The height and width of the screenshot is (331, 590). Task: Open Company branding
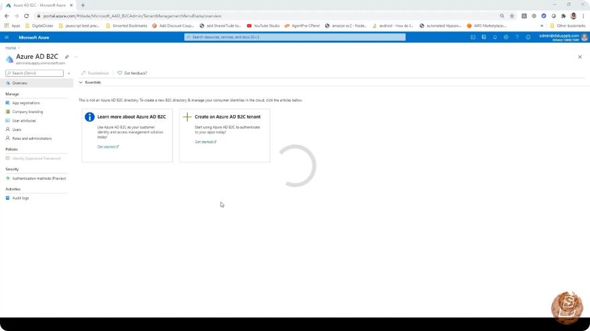[27, 112]
